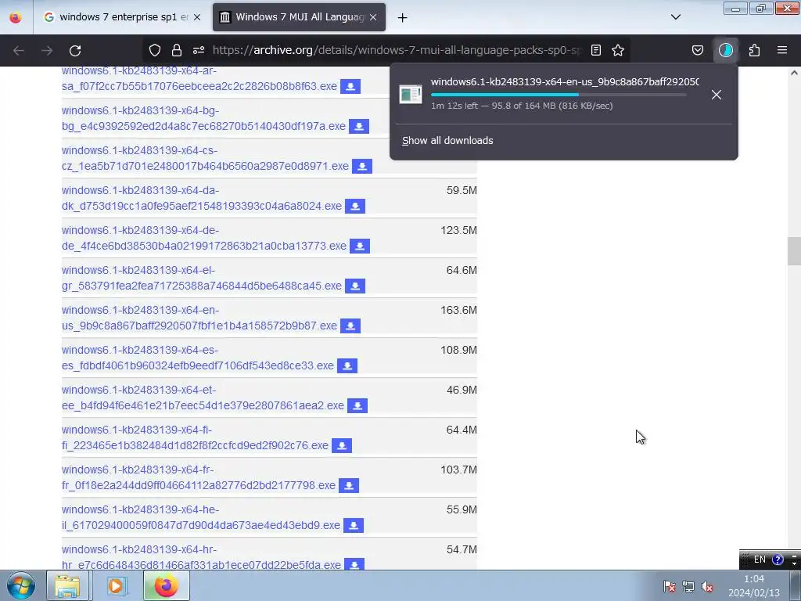
Task: Open the Windows Start menu
Action: tap(21, 585)
